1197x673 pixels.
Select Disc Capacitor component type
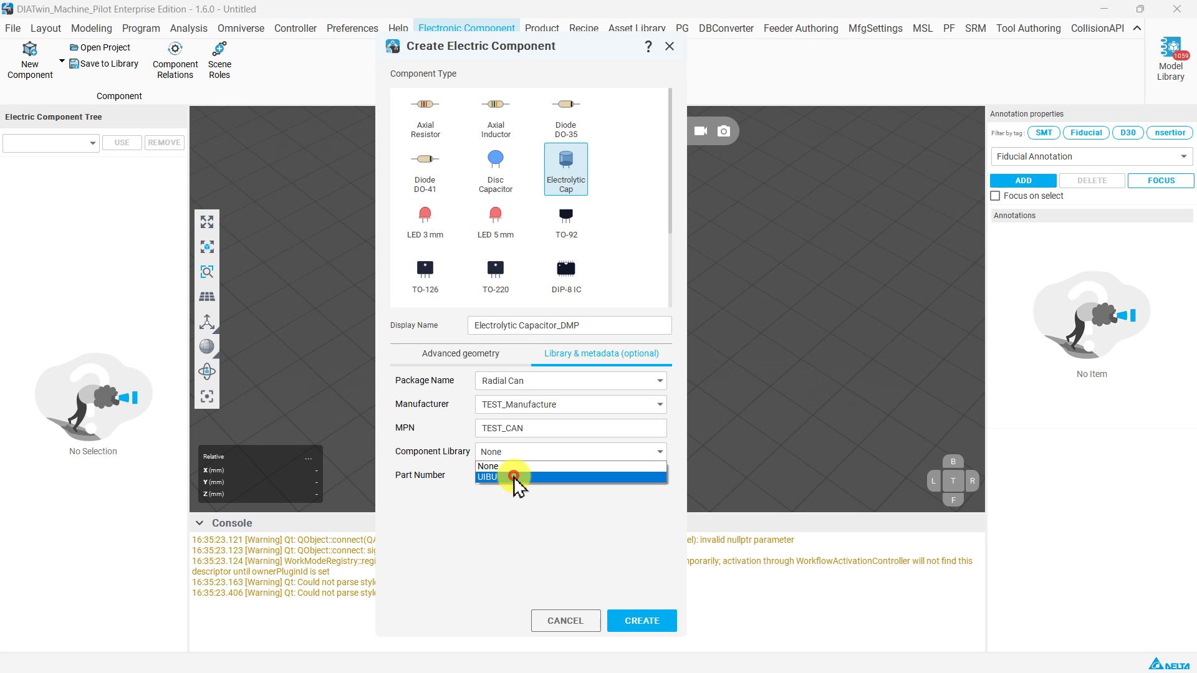click(496, 170)
